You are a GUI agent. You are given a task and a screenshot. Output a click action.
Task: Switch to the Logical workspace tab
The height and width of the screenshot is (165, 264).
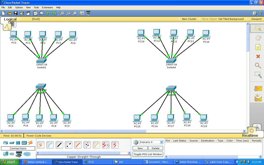point(10,19)
